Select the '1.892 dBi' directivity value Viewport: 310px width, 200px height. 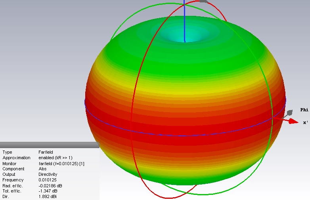[x=48, y=196]
